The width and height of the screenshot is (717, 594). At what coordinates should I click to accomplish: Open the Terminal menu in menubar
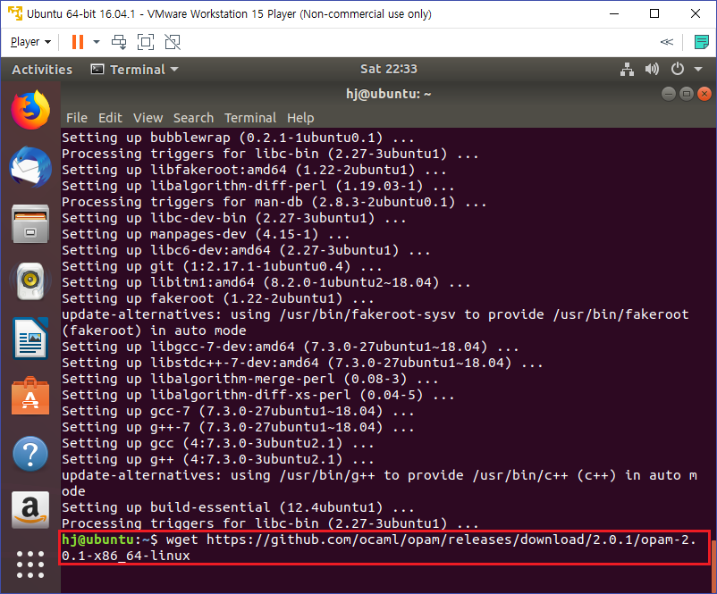[250, 118]
